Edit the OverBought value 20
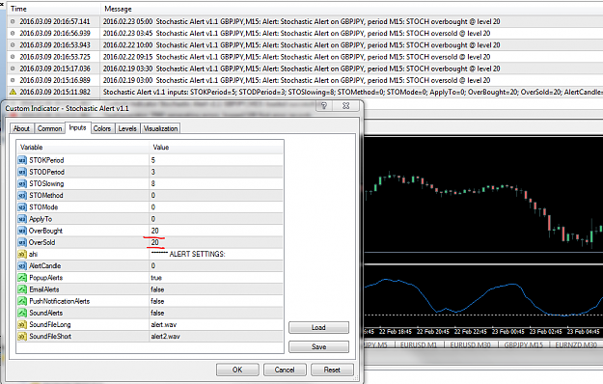This screenshot has width=603, height=384. 216,231
